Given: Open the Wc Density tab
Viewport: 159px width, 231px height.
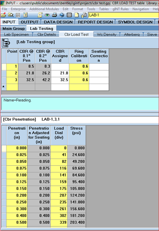Looking at the screenshot, I should (x=107, y=34).
